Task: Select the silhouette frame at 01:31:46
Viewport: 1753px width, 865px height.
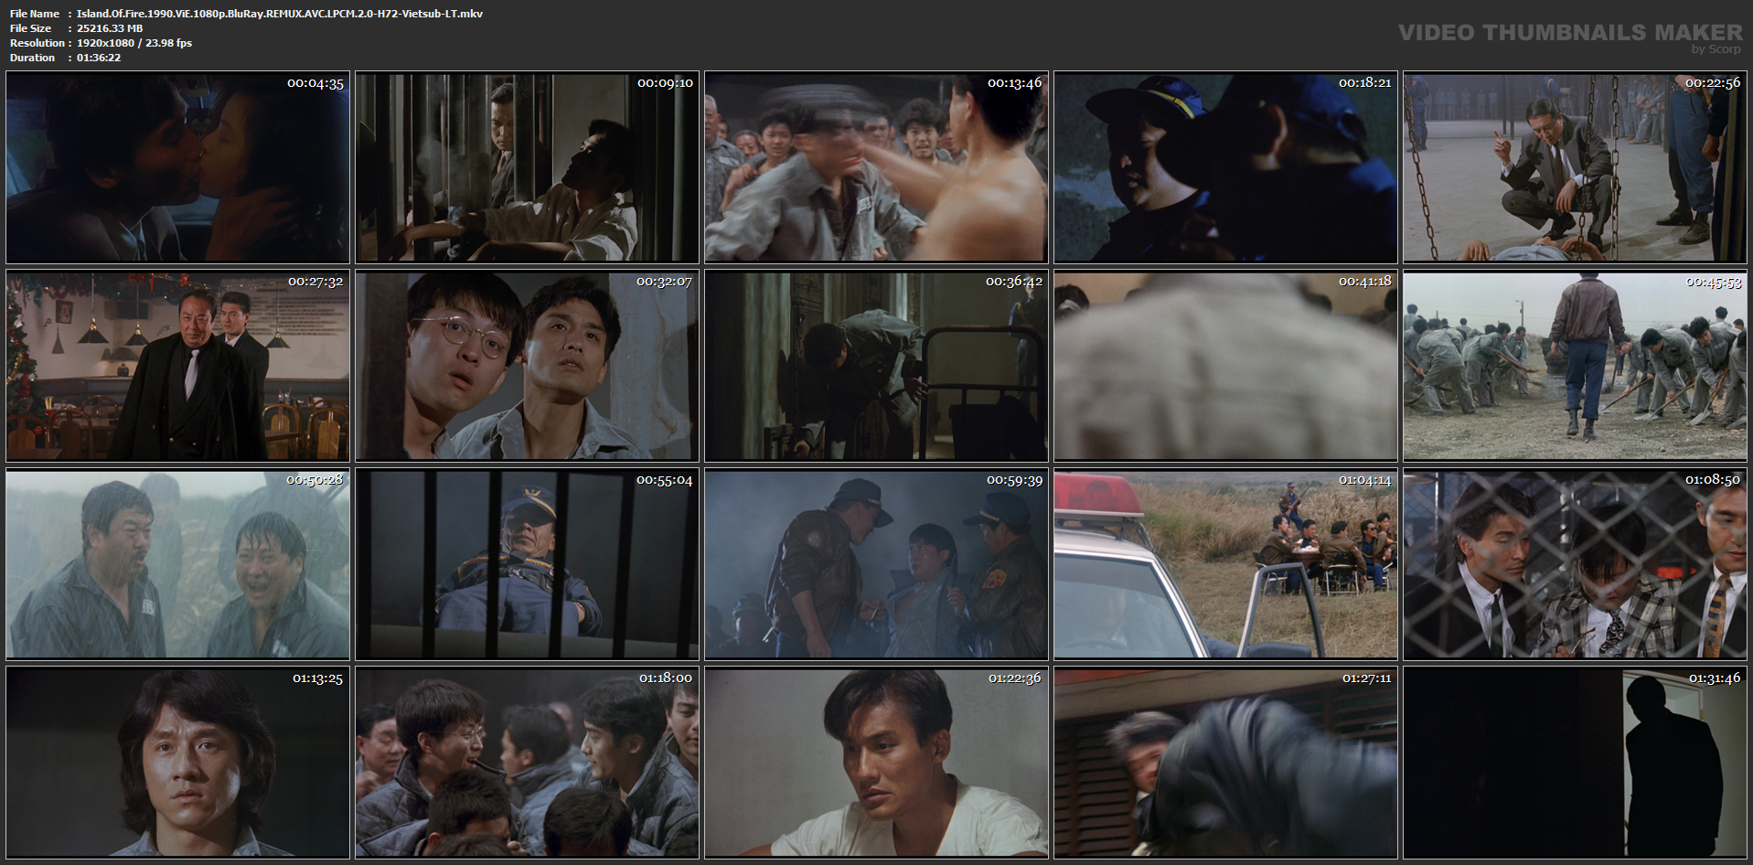Action: (x=1576, y=763)
